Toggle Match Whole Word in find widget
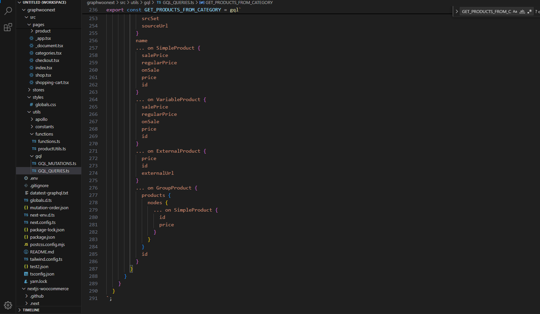 tap(522, 11)
